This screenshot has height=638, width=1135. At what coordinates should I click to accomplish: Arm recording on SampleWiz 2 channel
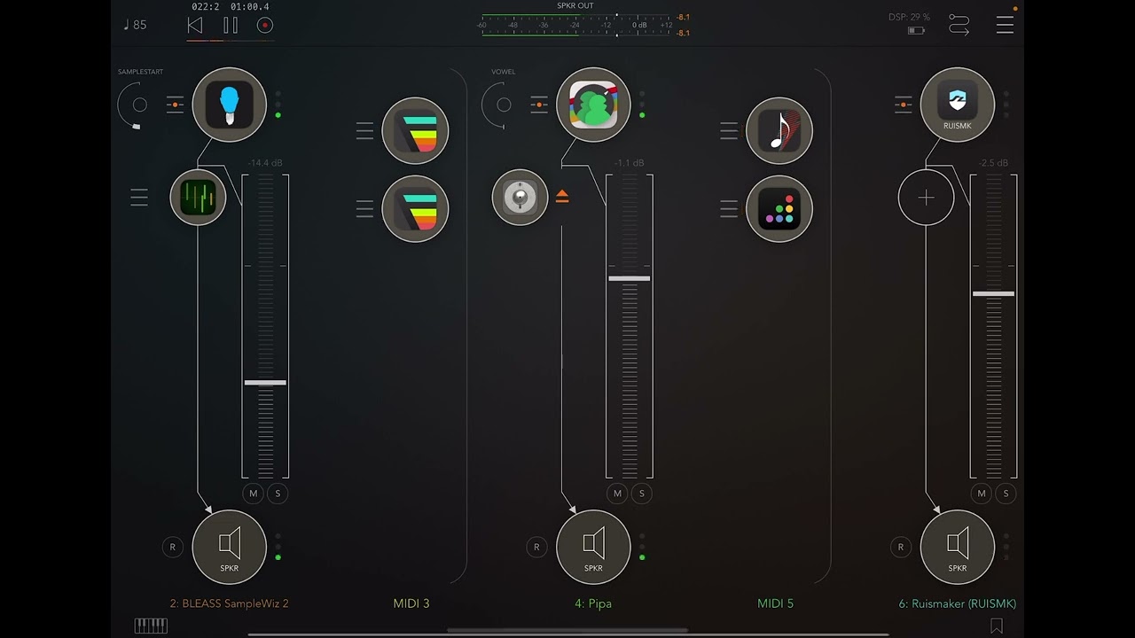point(172,547)
